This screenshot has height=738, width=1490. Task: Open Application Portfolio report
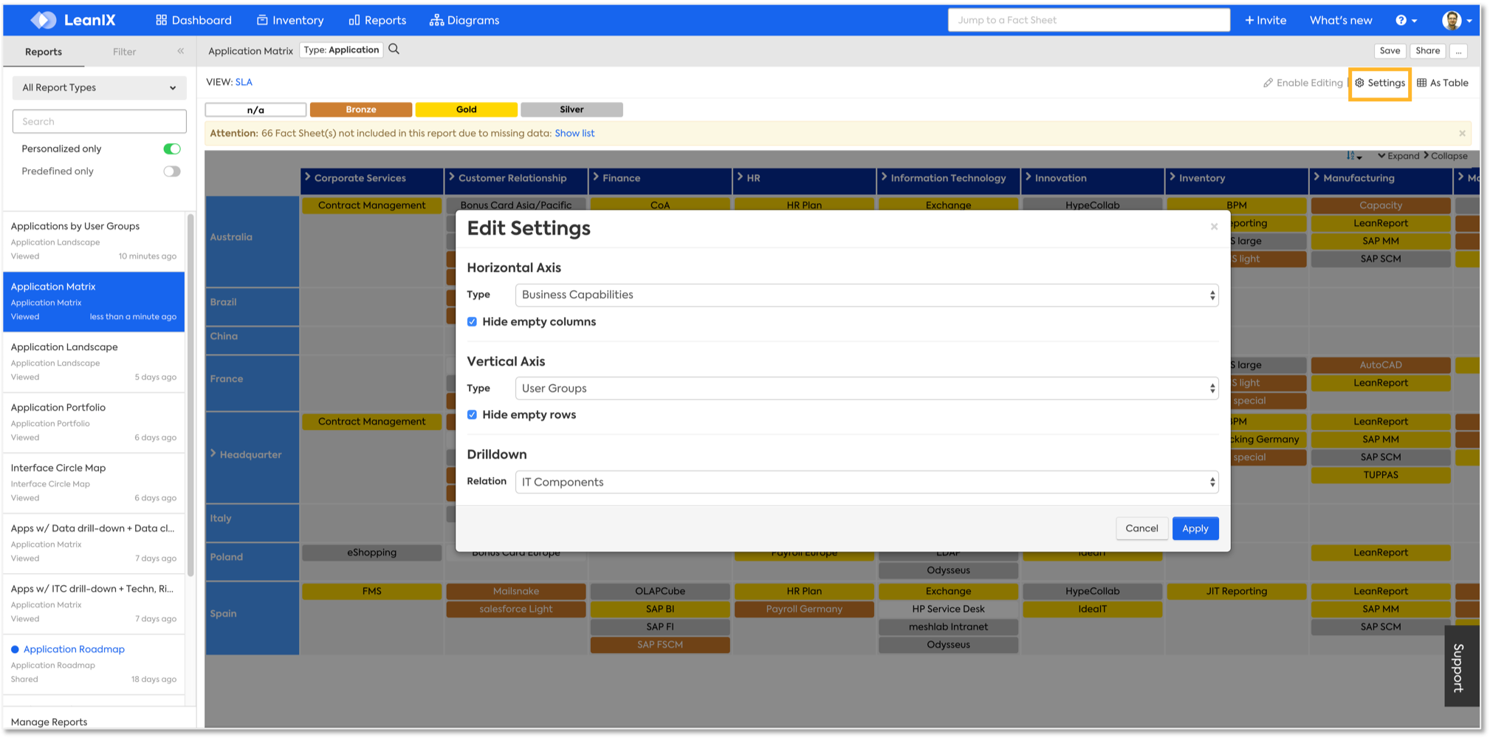[x=94, y=423]
